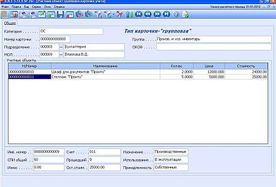276x187 pixels.
Task: Click the Группа field
Action: point(214,39)
